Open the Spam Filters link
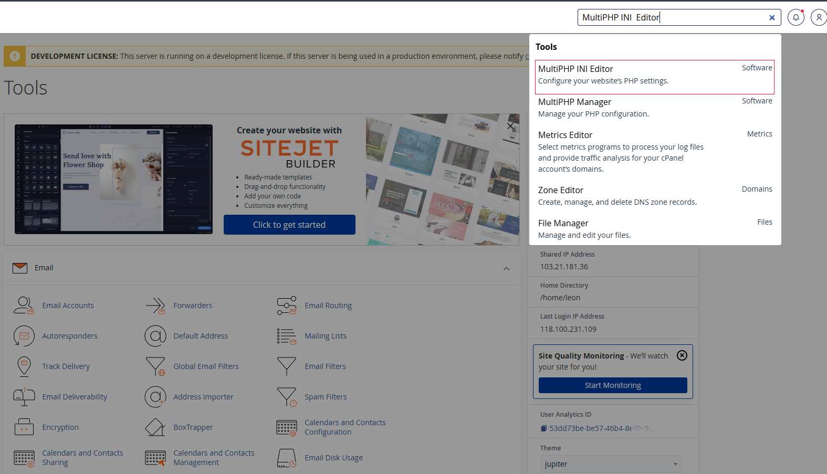 [326, 397]
